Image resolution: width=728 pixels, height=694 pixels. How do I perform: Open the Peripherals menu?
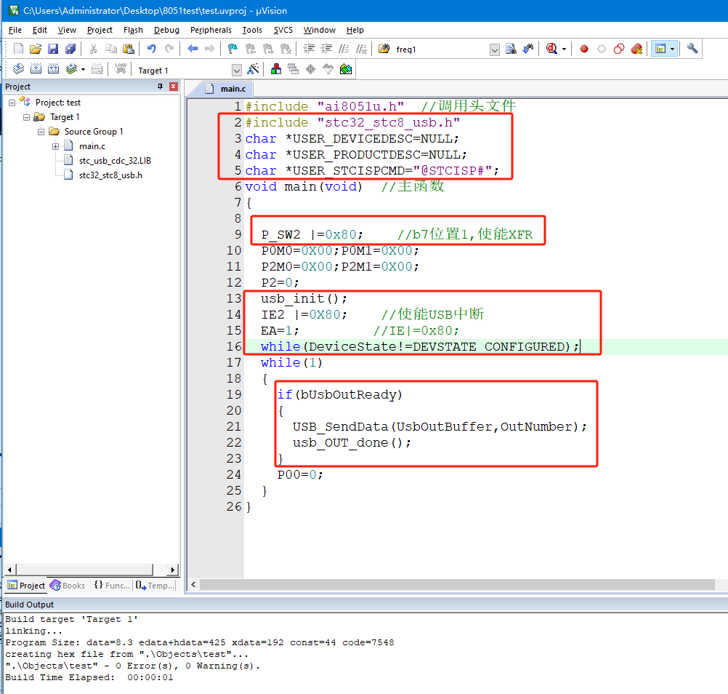click(x=211, y=30)
